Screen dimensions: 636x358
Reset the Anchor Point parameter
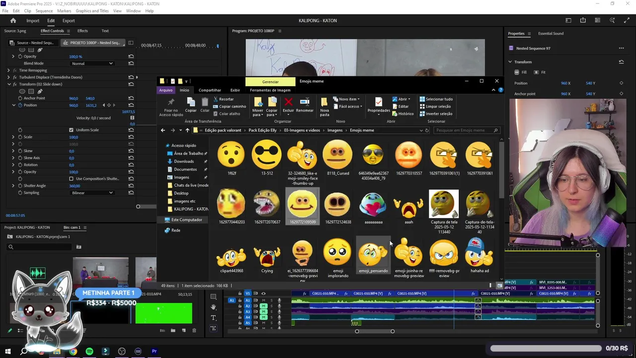(131, 98)
